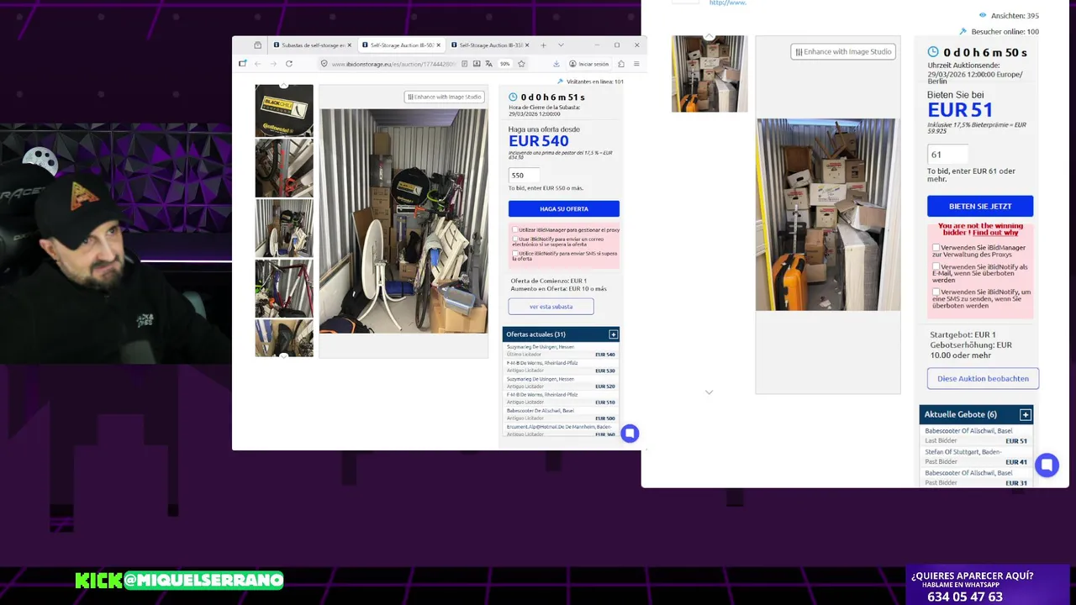Click the main storage unit photo with white table
Viewport: 1076px width, 605px height.
pyautogui.click(x=403, y=221)
